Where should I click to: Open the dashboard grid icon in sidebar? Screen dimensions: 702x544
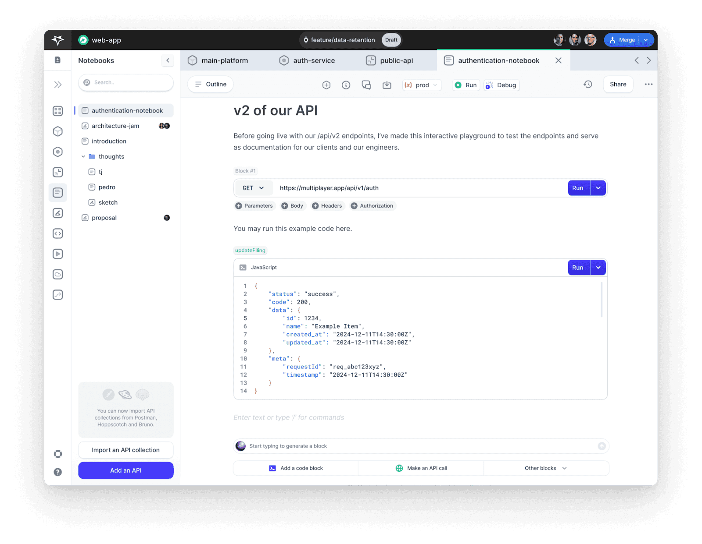(57, 111)
